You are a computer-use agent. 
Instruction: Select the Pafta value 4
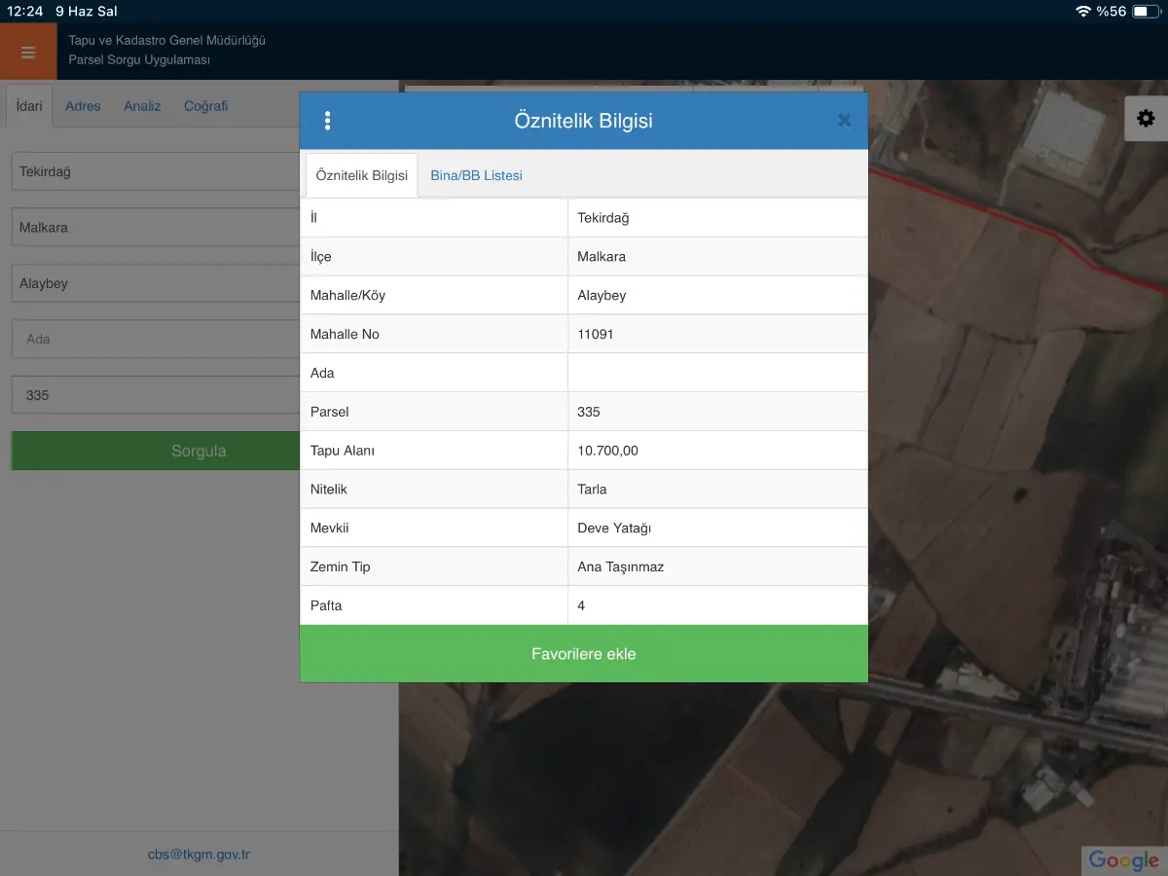coord(581,605)
